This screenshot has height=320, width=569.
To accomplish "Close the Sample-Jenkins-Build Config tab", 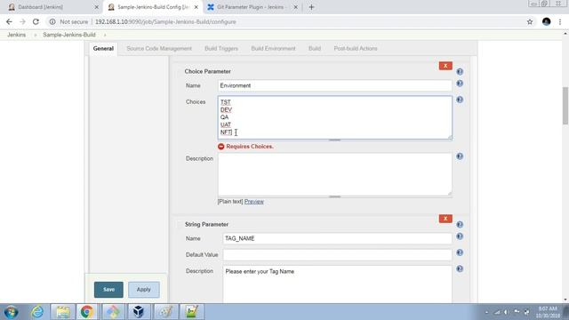I will [x=196, y=7].
